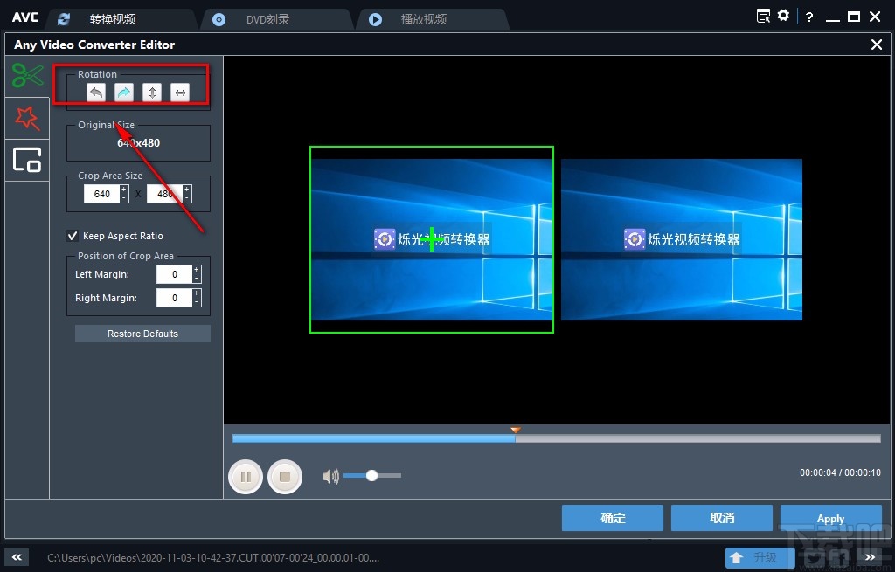Rotate the video clockwise
The width and height of the screenshot is (895, 572).
point(124,92)
